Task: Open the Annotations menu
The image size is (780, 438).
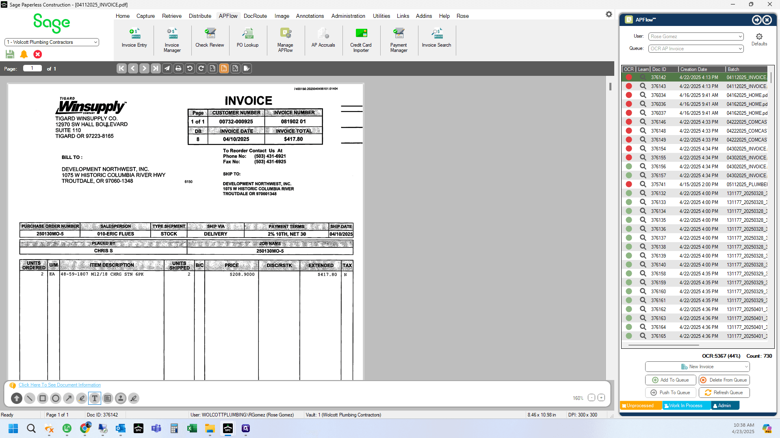Action: tap(310, 16)
